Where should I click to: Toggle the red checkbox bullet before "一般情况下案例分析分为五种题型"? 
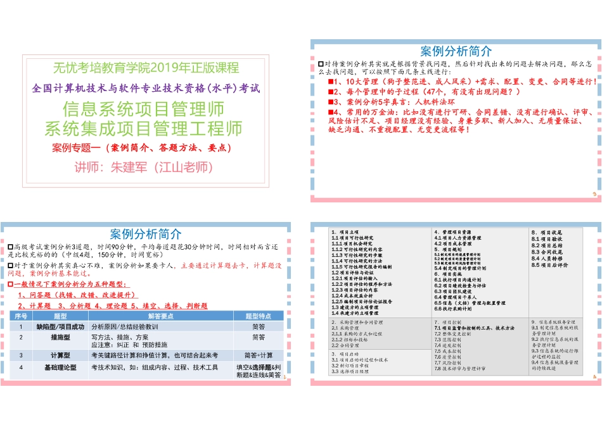click(10, 284)
